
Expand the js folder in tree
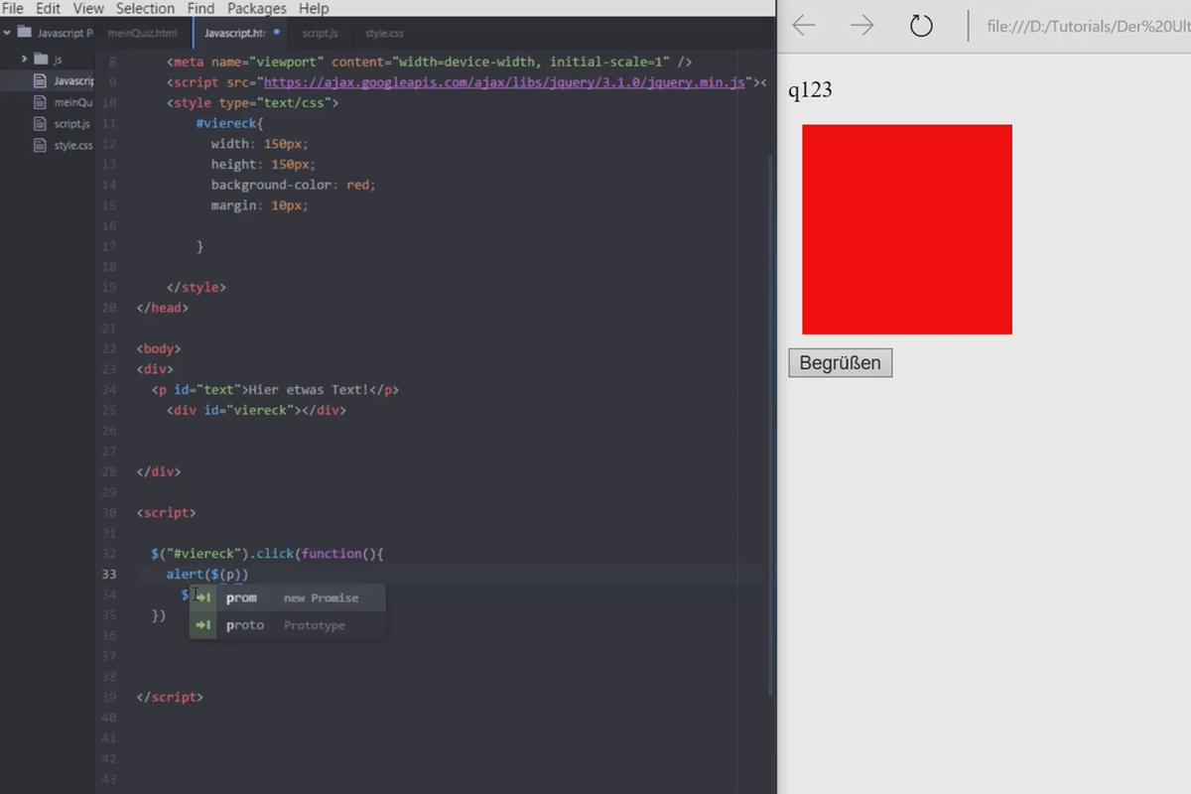click(25, 59)
